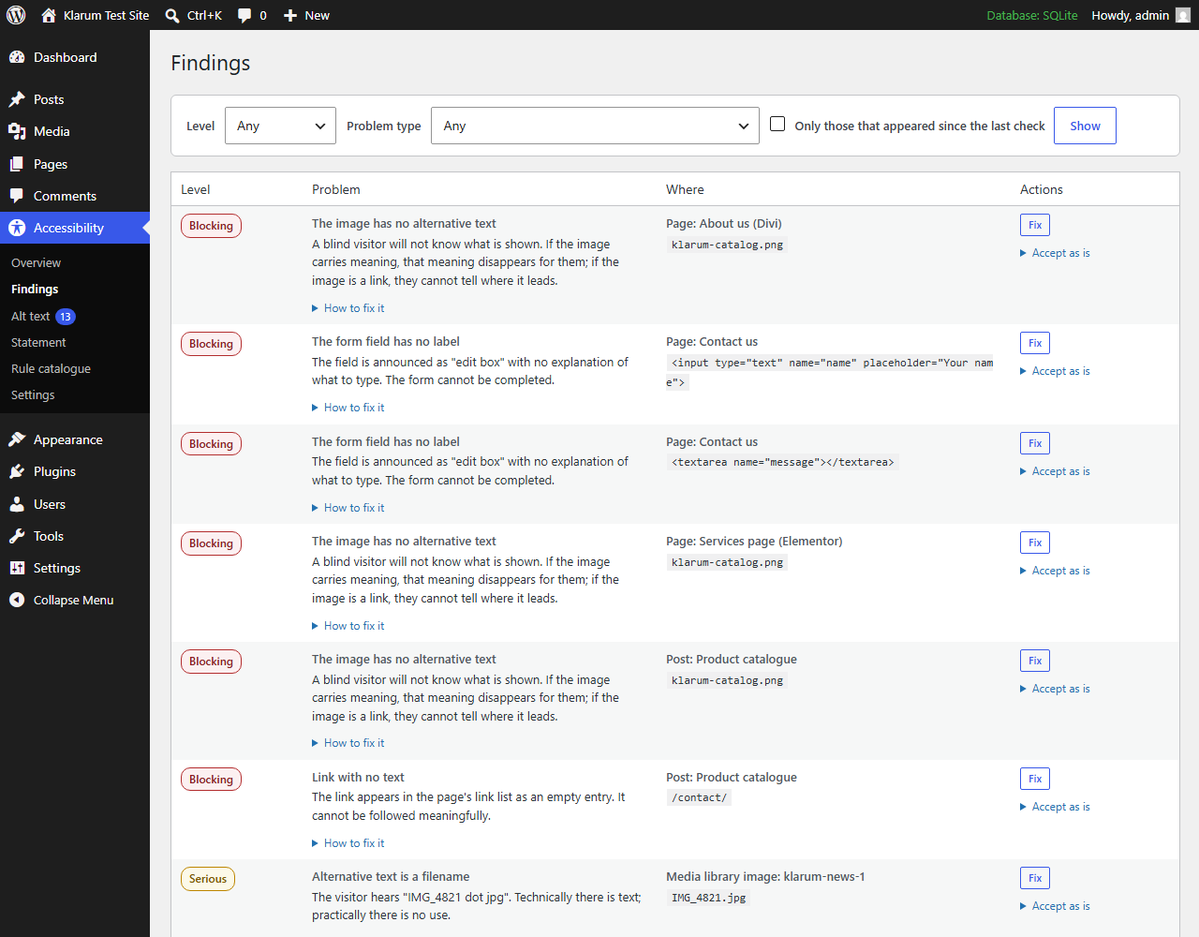Open the Rule catalogue submenu item
The height and width of the screenshot is (937, 1199).
pyautogui.click(x=51, y=369)
